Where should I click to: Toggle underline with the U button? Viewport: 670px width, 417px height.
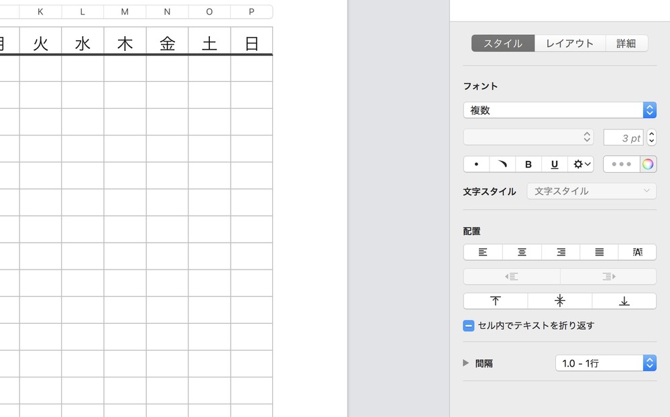[x=554, y=164]
